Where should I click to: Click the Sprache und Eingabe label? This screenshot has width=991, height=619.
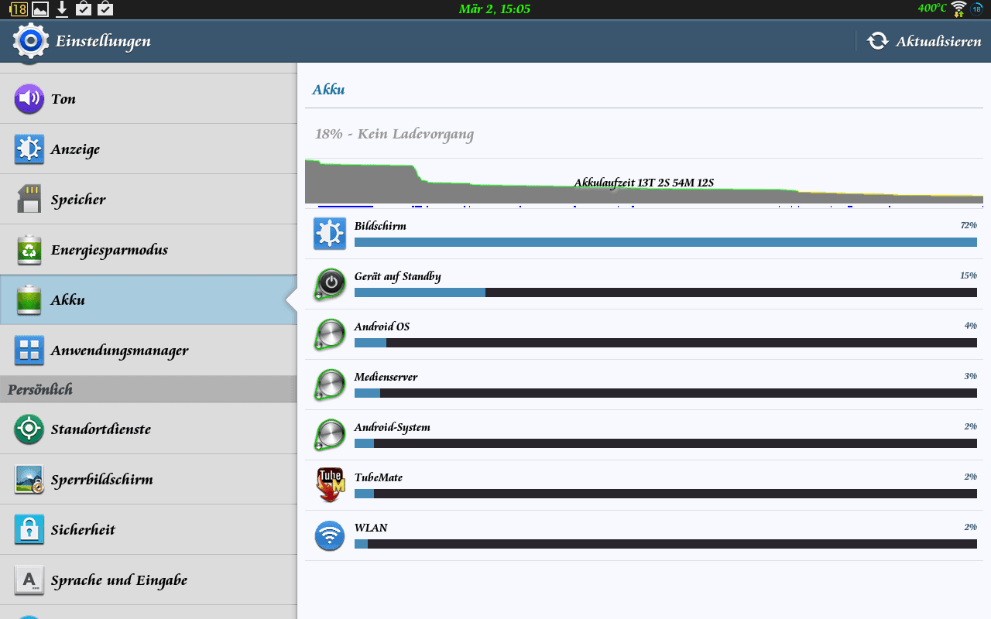point(119,580)
